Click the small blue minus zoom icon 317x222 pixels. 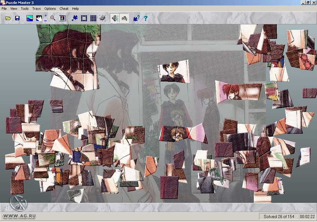[x=46, y=20]
